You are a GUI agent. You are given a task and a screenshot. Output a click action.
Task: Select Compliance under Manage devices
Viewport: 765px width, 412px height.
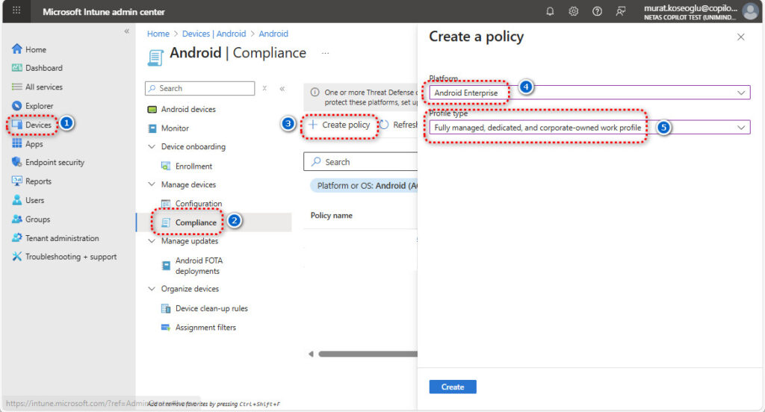pyautogui.click(x=196, y=222)
